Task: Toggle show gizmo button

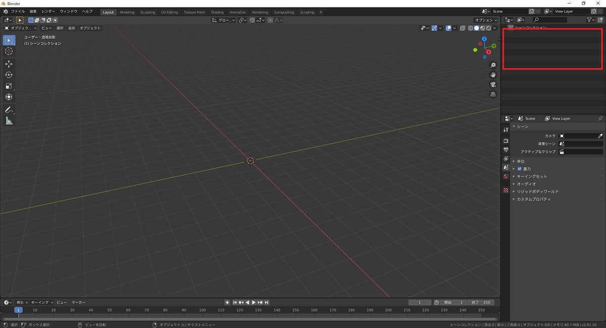Action: (434, 28)
